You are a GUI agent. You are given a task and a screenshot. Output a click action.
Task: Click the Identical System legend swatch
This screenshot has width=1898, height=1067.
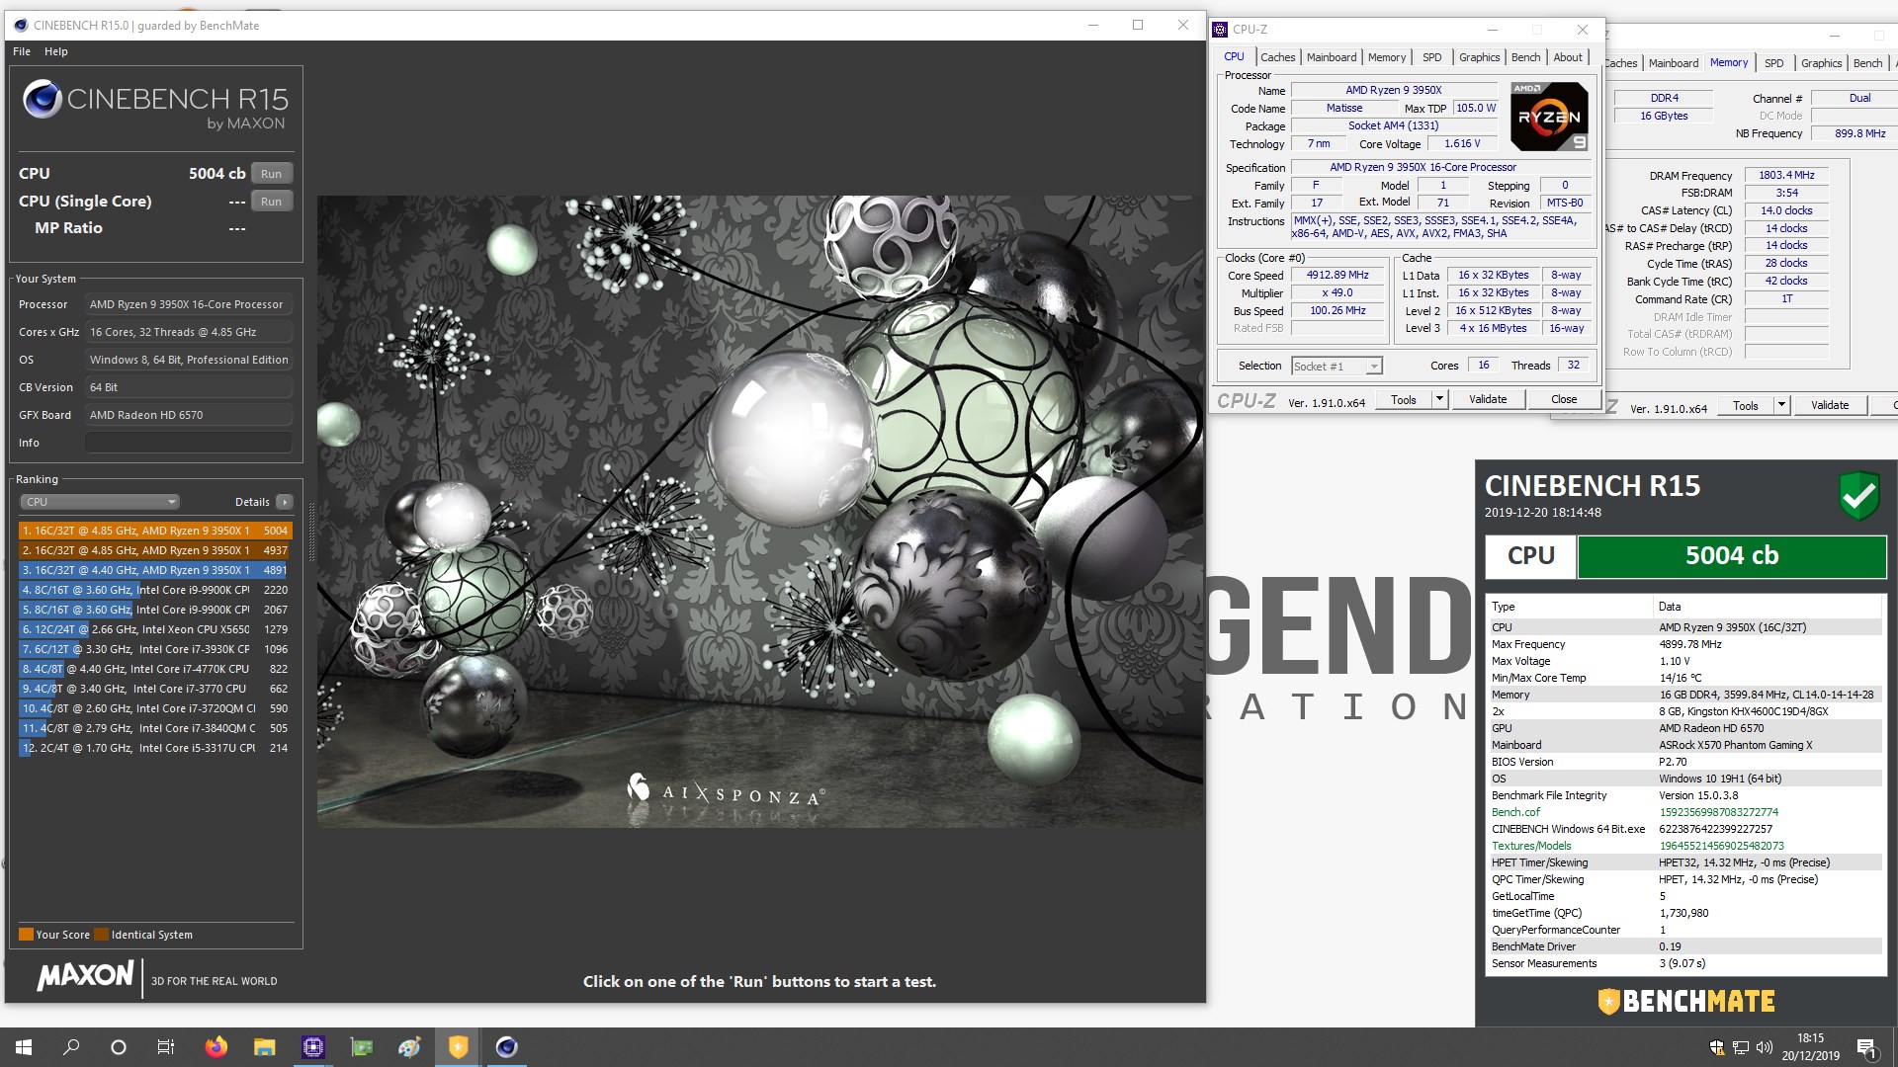pos(101,934)
